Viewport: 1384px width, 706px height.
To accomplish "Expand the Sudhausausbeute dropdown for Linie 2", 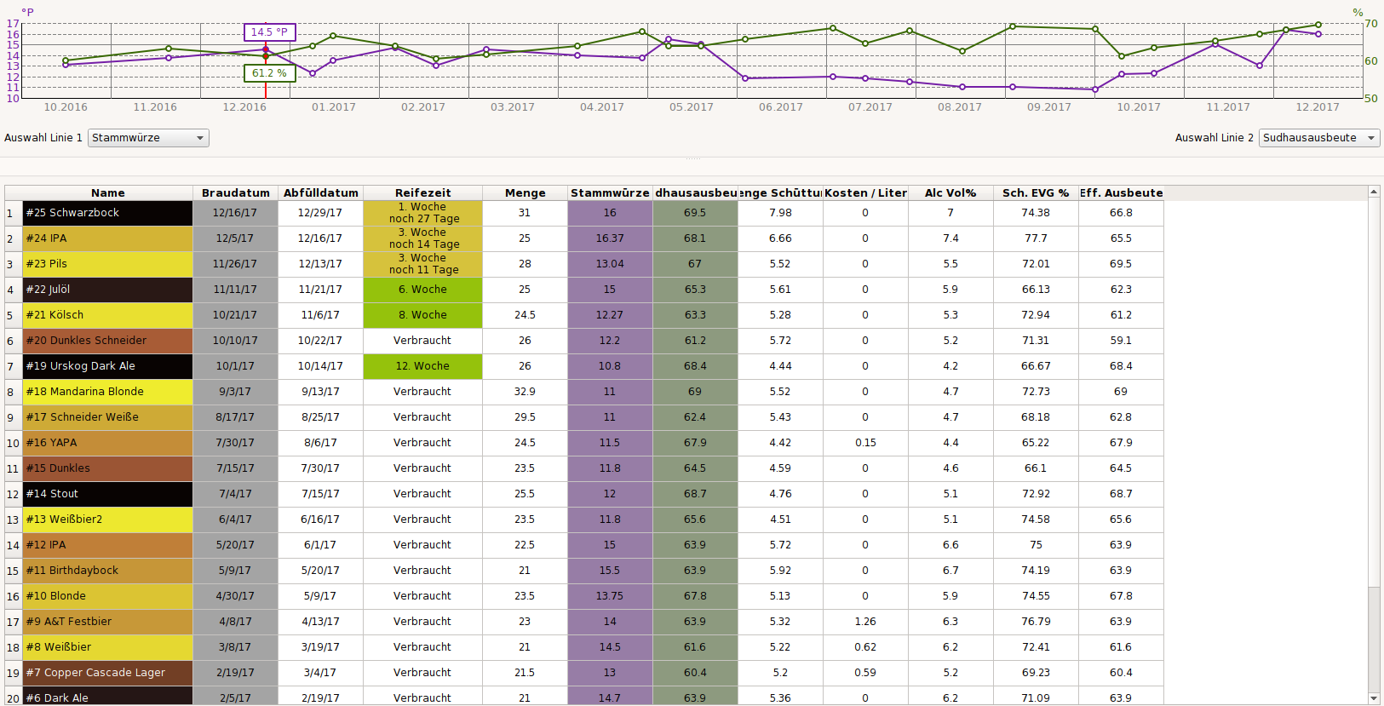I will click(x=1318, y=138).
